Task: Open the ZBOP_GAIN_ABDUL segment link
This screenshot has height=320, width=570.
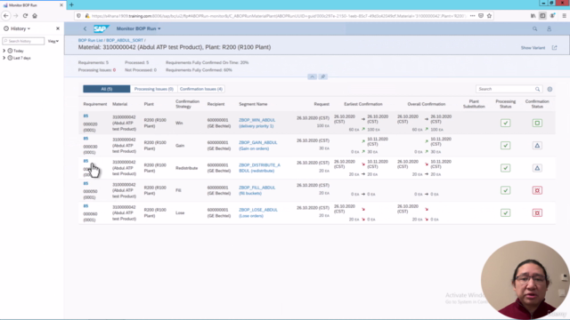Action: (257, 146)
